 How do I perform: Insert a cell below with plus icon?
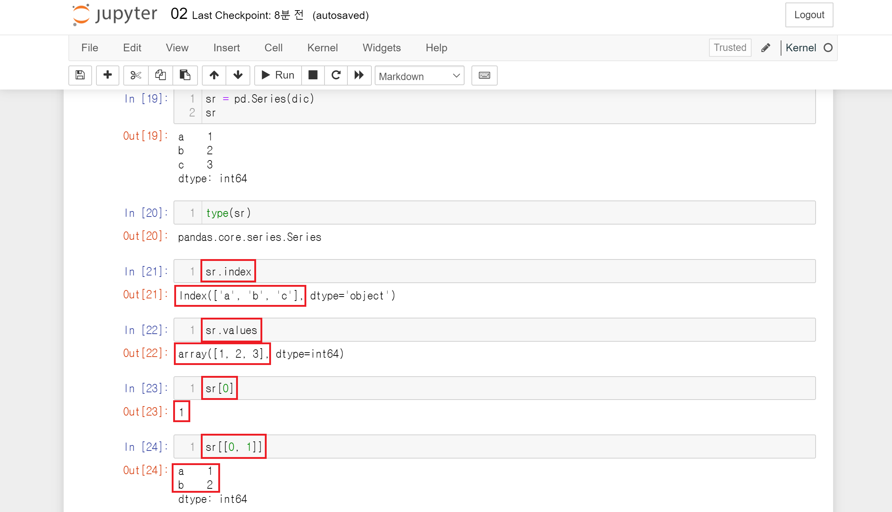point(107,75)
